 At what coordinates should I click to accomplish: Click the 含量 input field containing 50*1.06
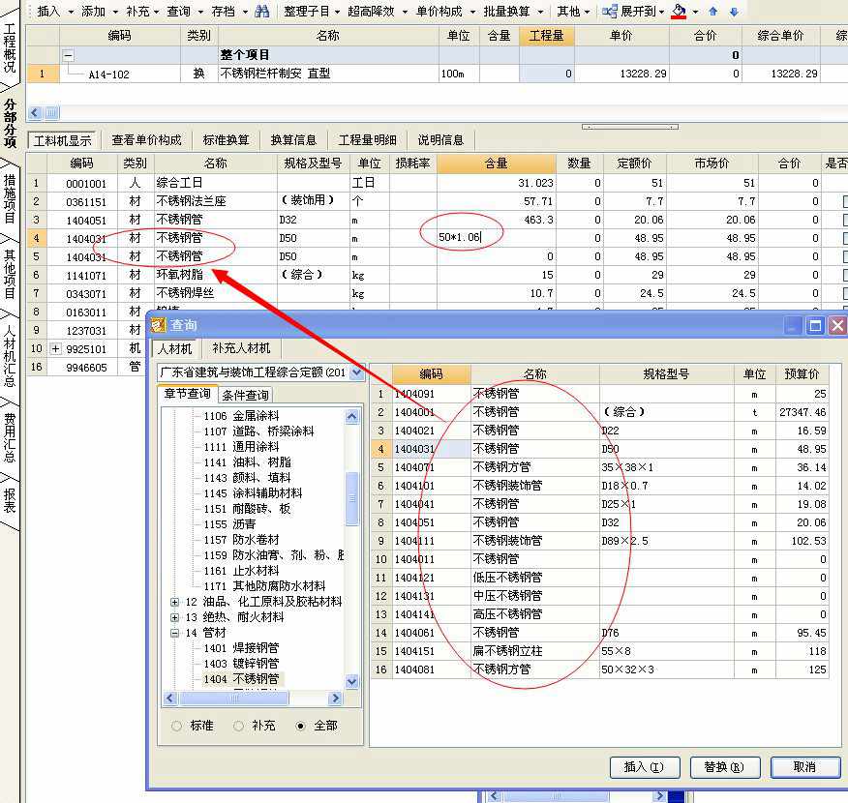click(x=496, y=237)
